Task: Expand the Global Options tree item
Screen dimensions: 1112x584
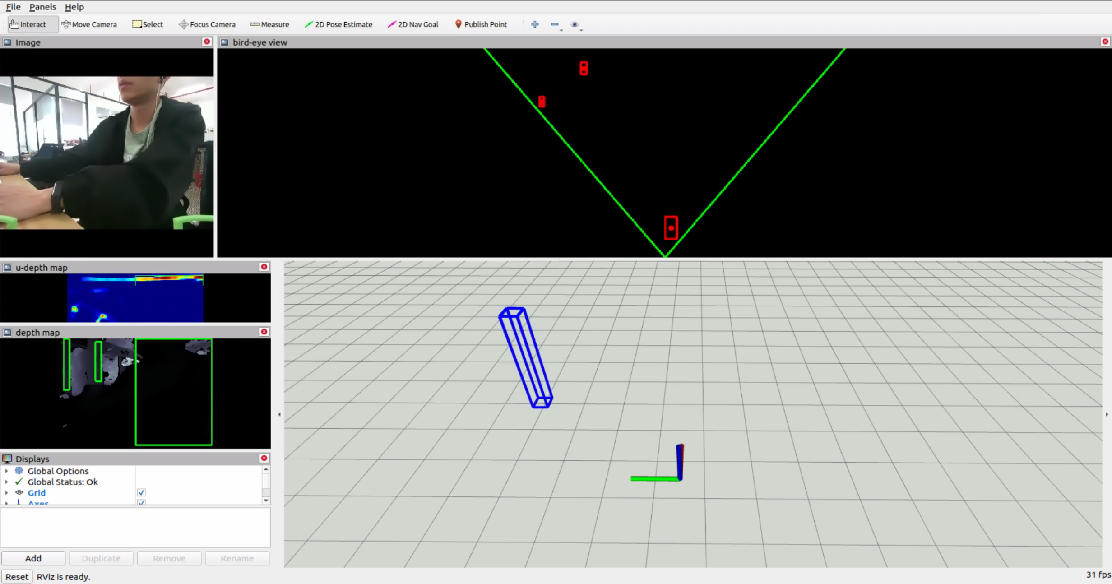Action: point(6,471)
